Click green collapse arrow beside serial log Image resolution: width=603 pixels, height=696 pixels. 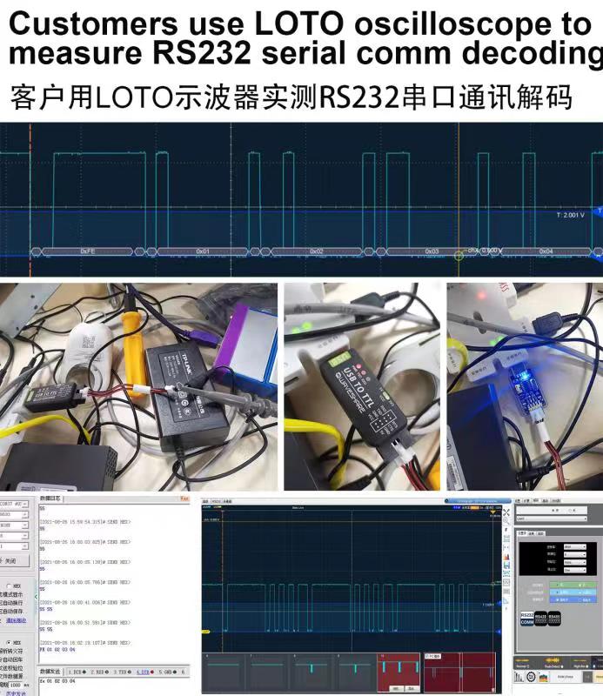tap(36, 597)
